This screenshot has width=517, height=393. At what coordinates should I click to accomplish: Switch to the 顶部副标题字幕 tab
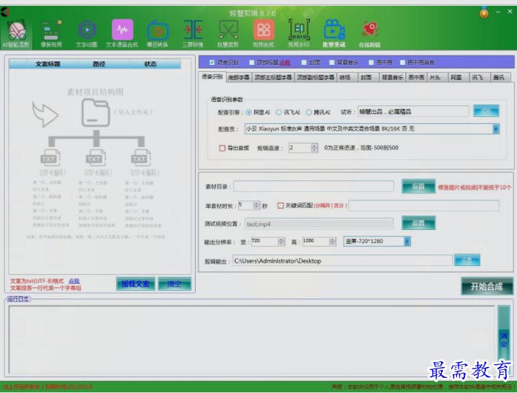316,78
